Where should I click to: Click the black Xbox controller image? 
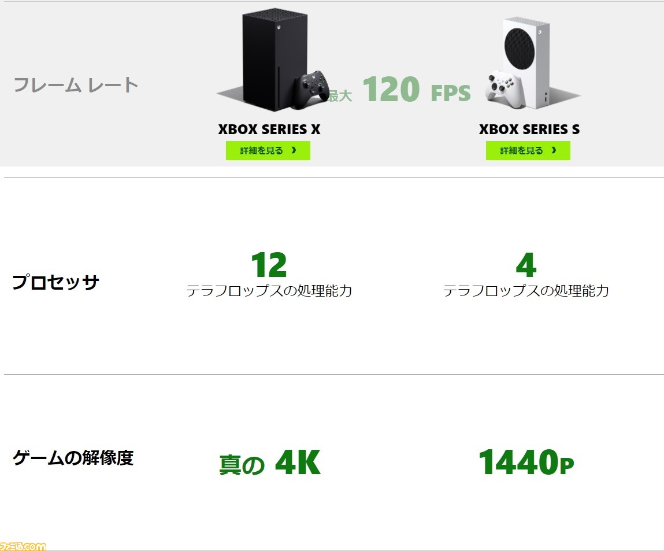click(x=311, y=89)
